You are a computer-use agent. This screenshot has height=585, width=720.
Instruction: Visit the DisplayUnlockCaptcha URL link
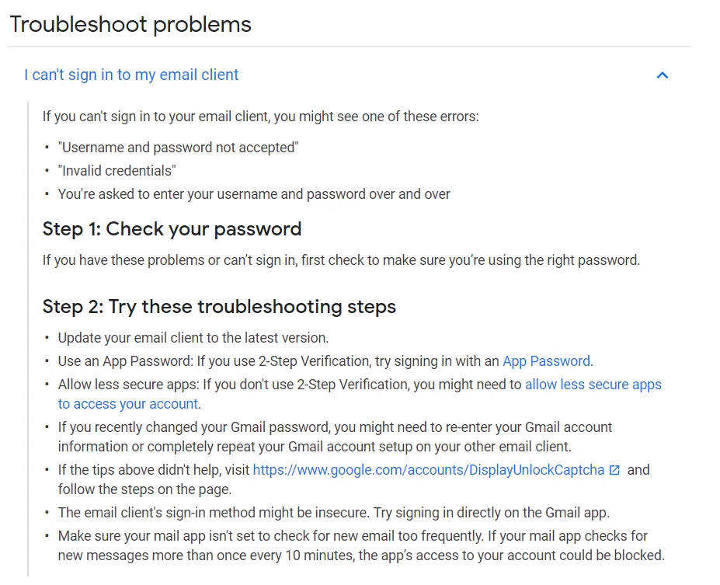pos(428,470)
